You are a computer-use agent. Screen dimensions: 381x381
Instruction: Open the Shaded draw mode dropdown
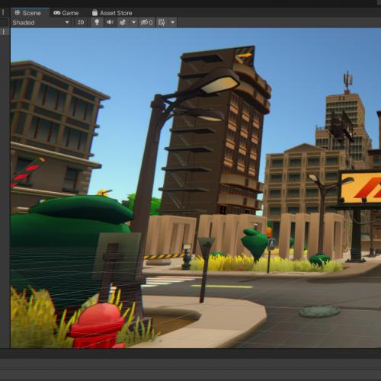pos(40,23)
